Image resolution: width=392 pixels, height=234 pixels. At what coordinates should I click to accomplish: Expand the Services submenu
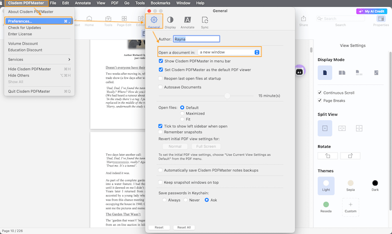click(39, 60)
